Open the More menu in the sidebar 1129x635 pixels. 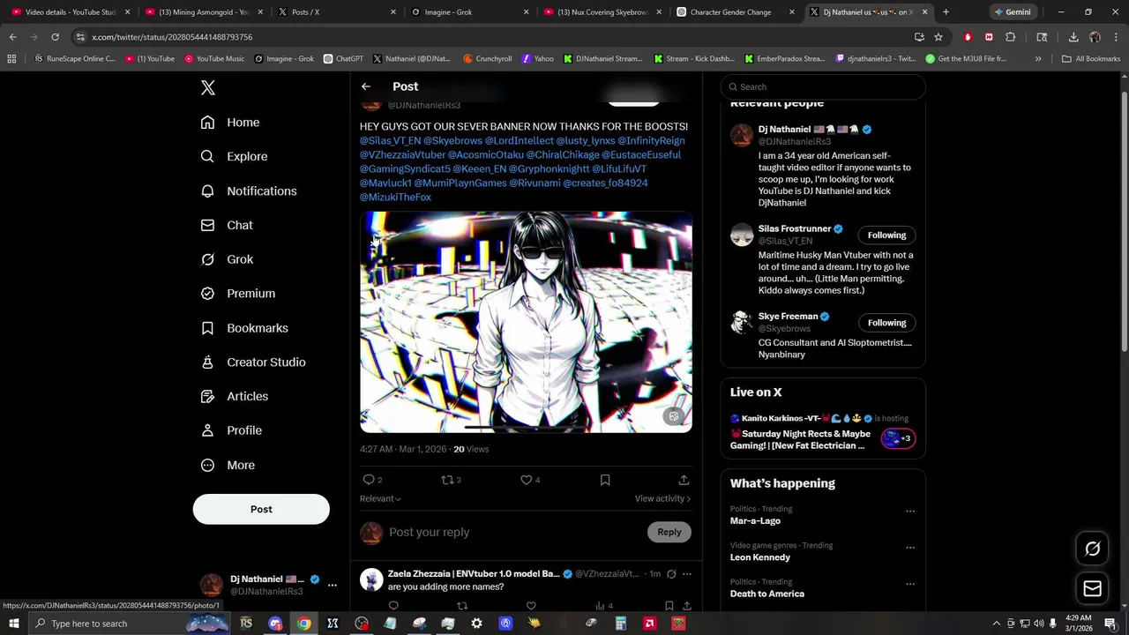coord(228,465)
